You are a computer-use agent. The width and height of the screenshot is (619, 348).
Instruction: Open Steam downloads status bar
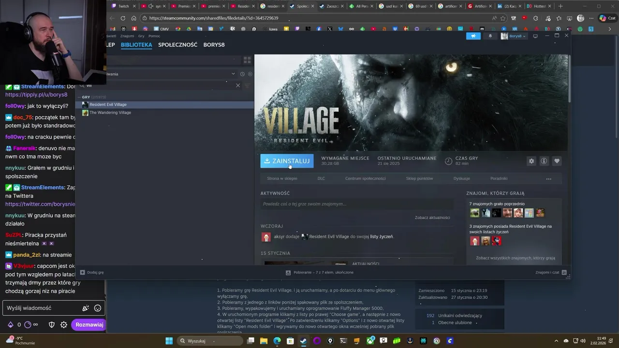(x=320, y=273)
